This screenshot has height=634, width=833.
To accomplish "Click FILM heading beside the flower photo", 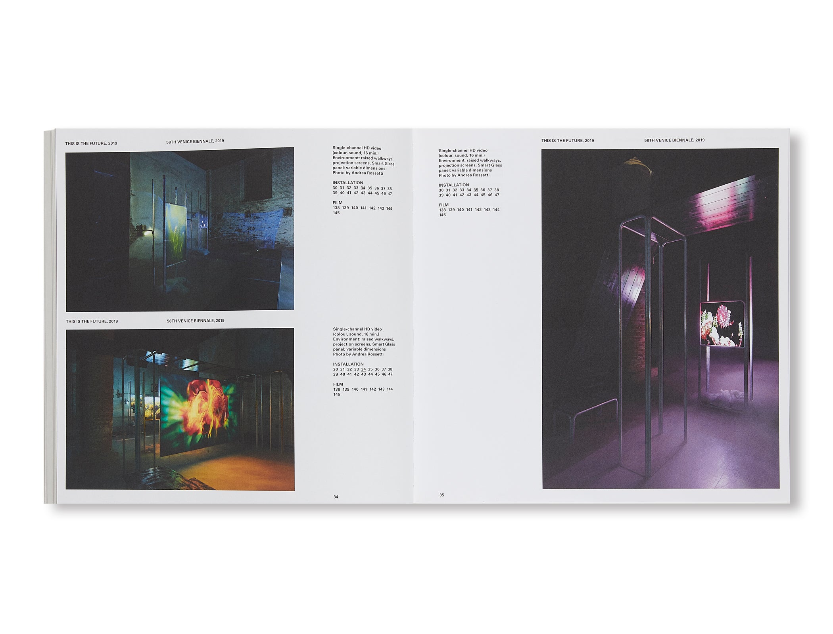I will [338, 384].
